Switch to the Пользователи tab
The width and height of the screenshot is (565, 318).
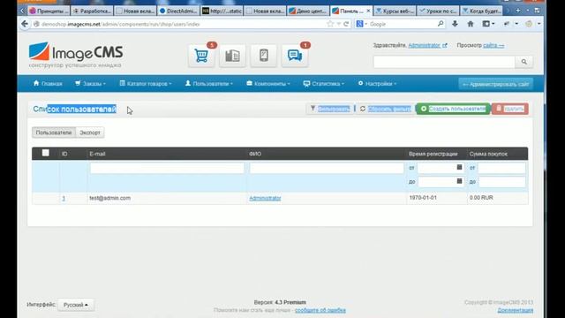click(54, 132)
